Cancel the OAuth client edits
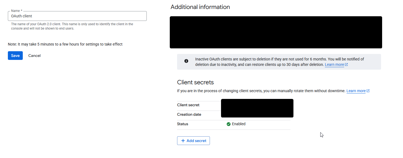 tap(34, 56)
